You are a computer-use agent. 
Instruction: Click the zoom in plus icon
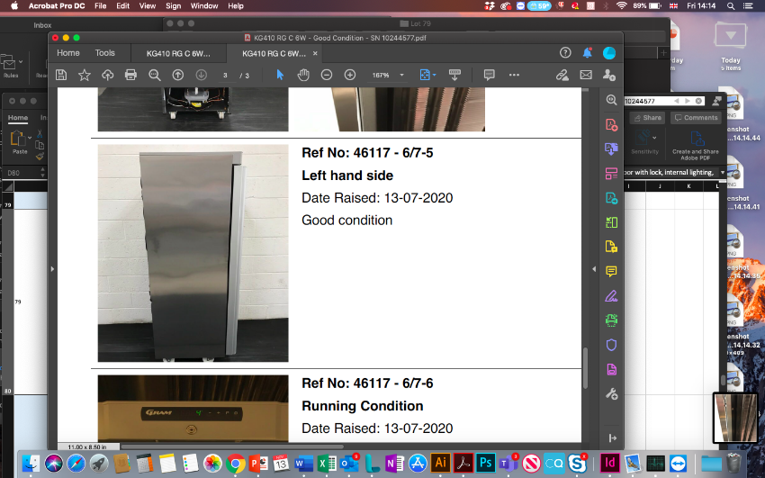click(350, 75)
